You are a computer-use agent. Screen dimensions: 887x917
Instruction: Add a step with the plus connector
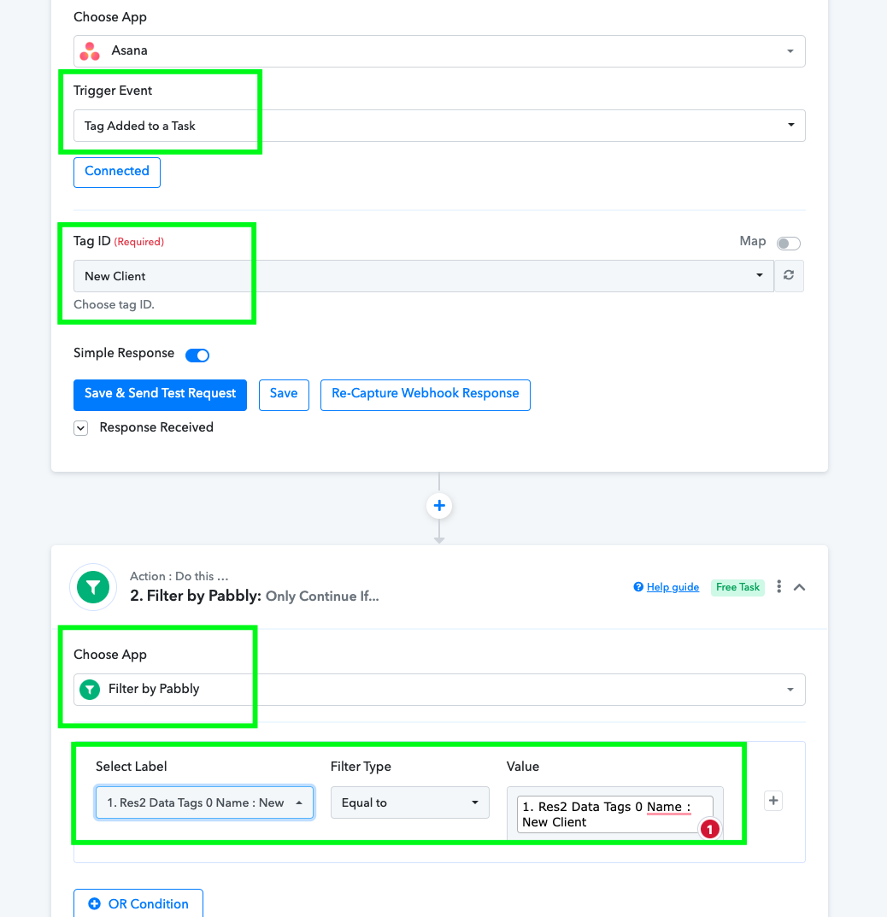pos(439,506)
